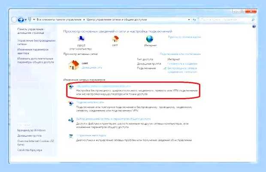Go back with the Back arrow button
This screenshot has height=172, width=266.
click(x=15, y=20)
